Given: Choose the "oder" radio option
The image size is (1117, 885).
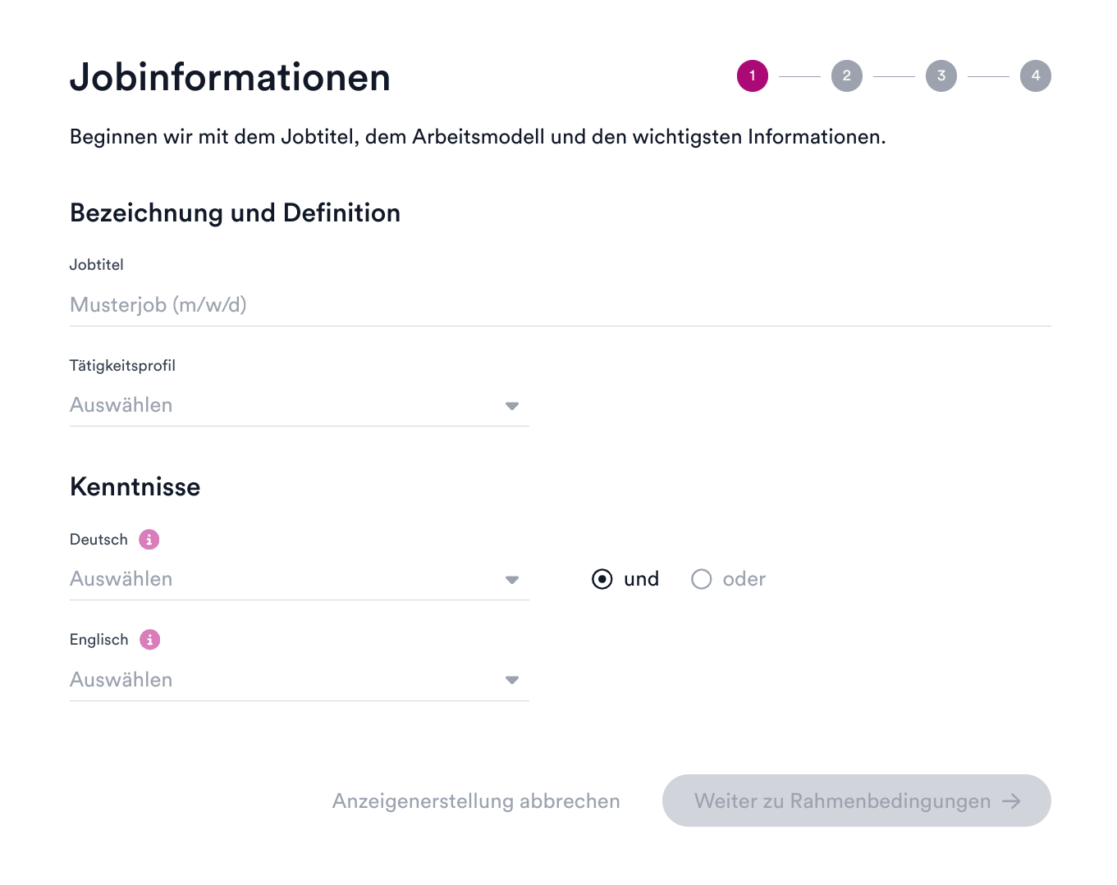Looking at the screenshot, I should coord(701,580).
